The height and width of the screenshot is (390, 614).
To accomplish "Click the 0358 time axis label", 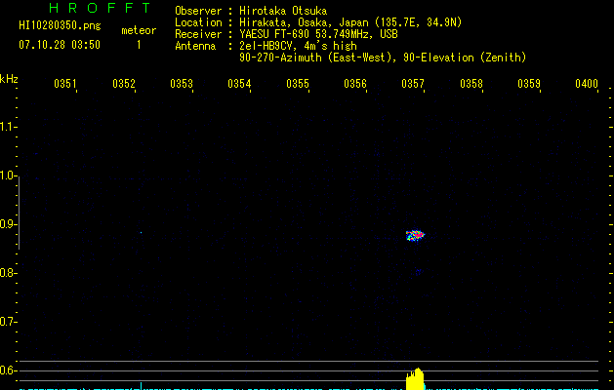I will pos(471,83).
